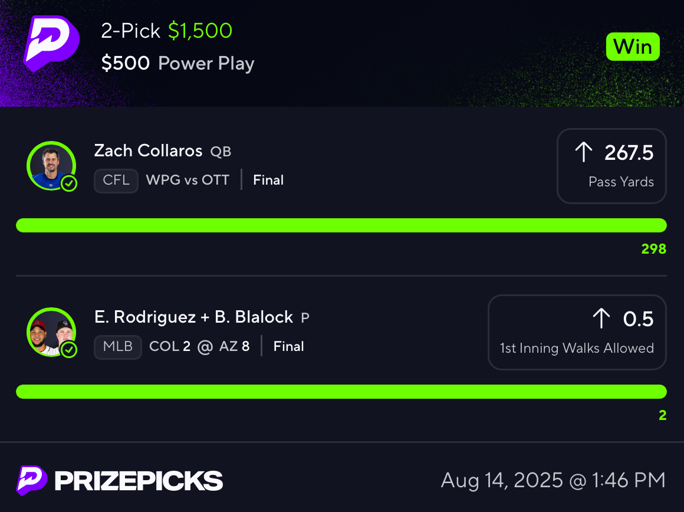Click the green Win badge
This screenshot has width=684, height=512.
633,47
